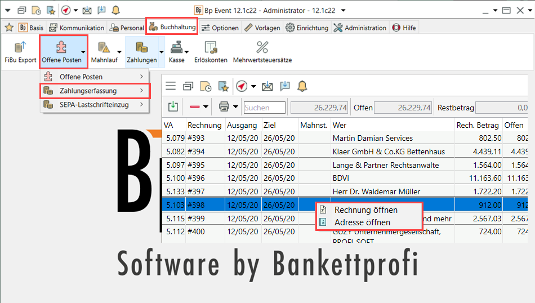Choose SEPA-Lastschrifteinzug menu entry
The image size is (535, 303).
coord(93,105)
